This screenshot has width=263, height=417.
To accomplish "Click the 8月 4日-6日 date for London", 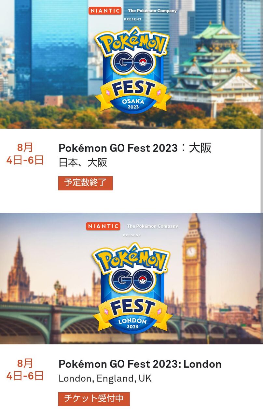I will 25,369.
